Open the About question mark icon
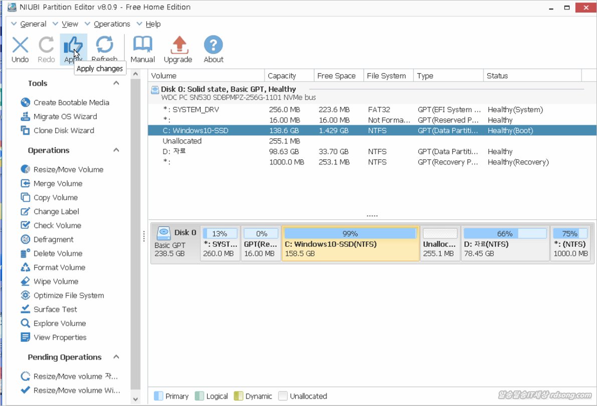 coord(214,49)
